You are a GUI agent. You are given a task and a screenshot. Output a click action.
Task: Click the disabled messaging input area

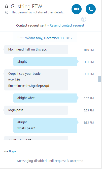[50, 161]
